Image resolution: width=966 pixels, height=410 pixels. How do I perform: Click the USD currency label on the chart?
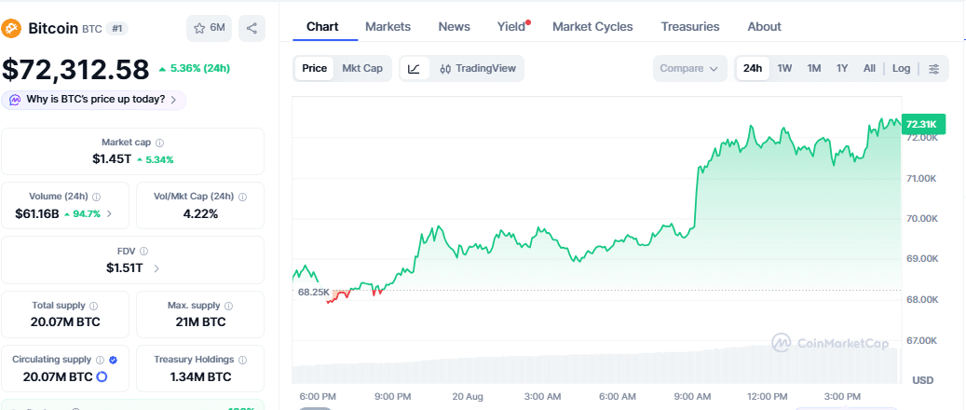pyautogui.click(x=923, y=380)
